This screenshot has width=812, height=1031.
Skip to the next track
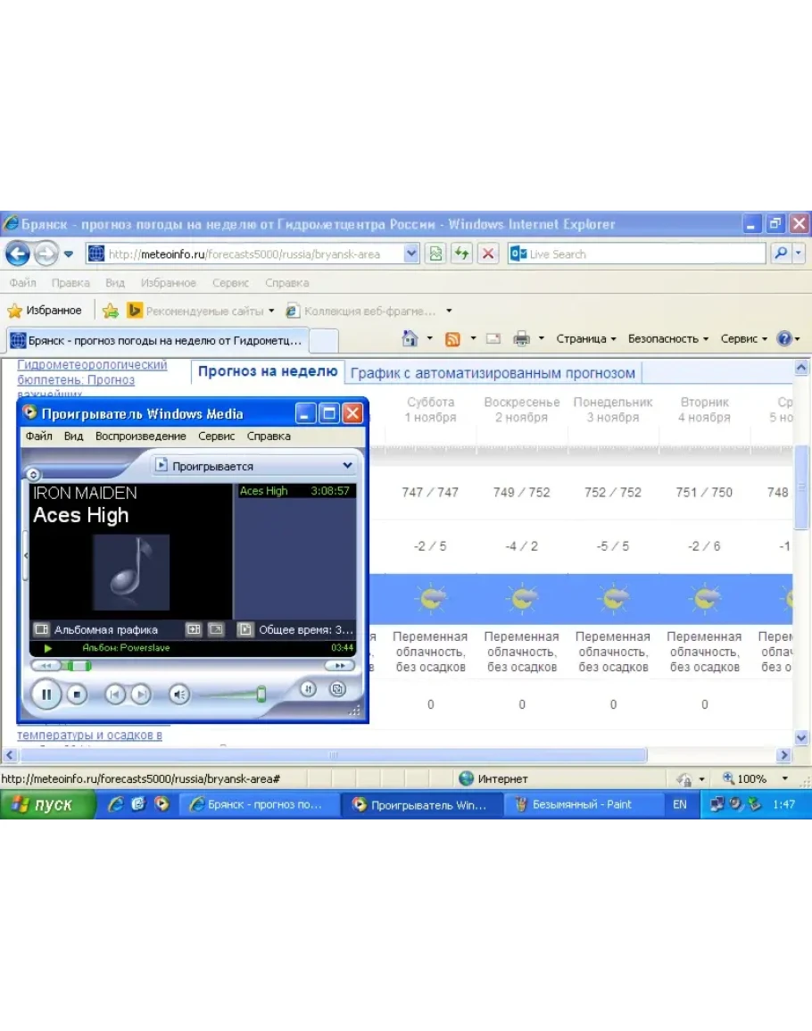pos(141,694)
